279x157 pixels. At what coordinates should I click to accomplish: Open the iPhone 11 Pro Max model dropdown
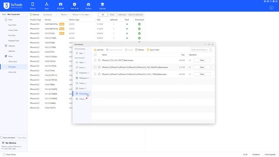82,14
